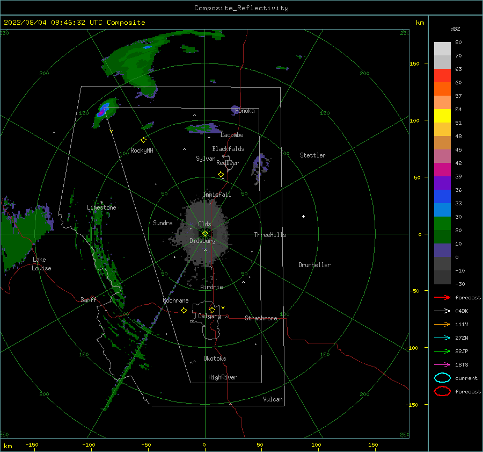Click the Banff label
The width and height of the screenshot is (483, 452).
(x=89, y=299)
